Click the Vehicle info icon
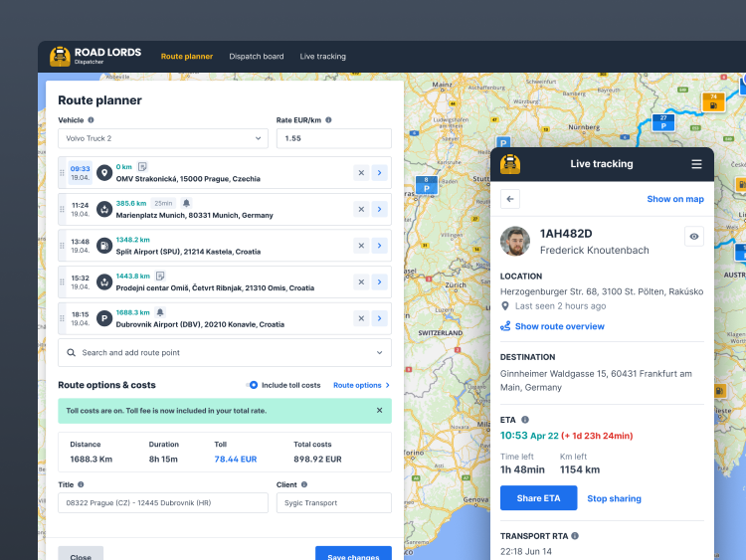 91,120
